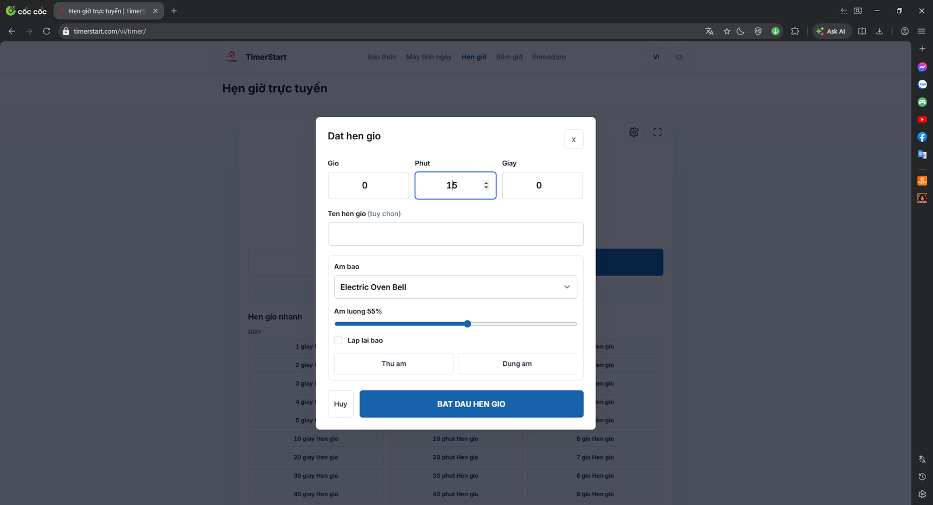Open downloads icon in browser toolbar

pos(879,31)
